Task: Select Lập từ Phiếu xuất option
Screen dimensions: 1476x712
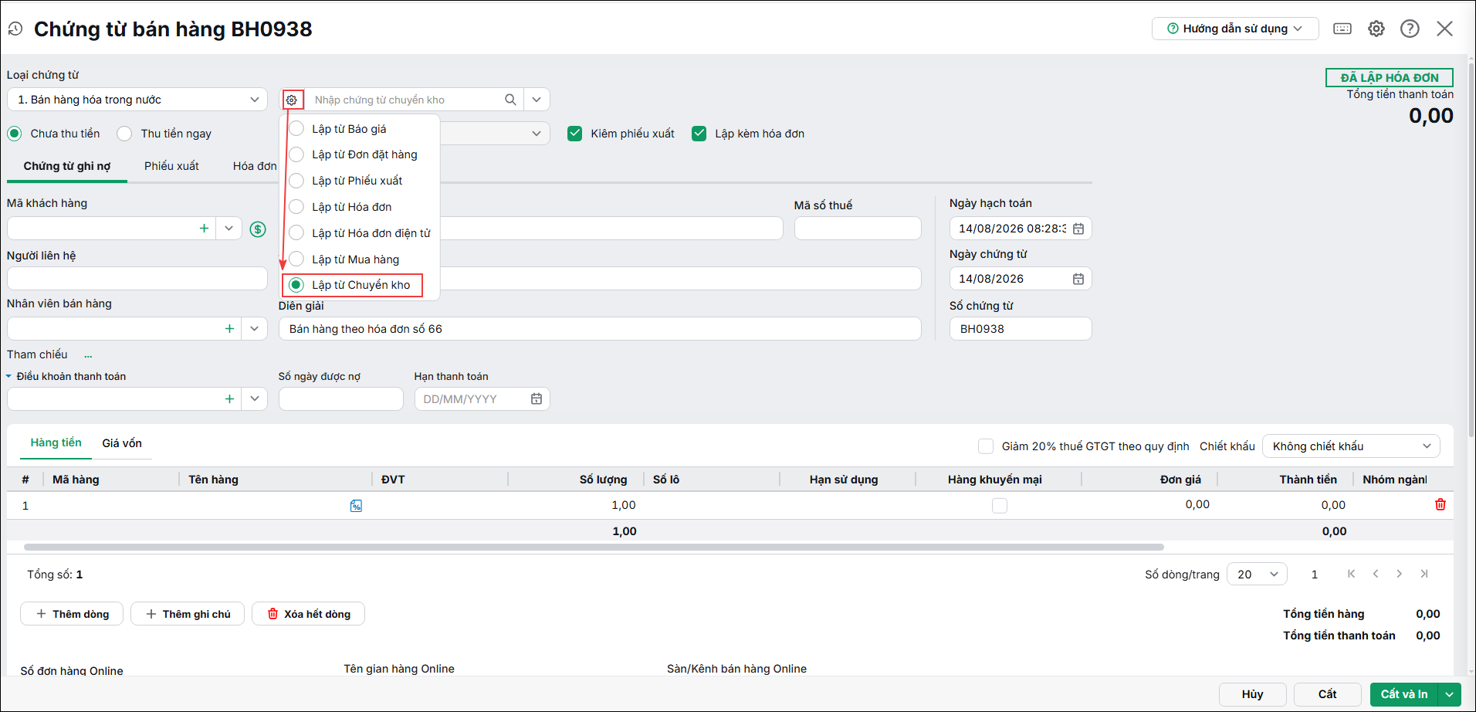Action: coord(296,181)
